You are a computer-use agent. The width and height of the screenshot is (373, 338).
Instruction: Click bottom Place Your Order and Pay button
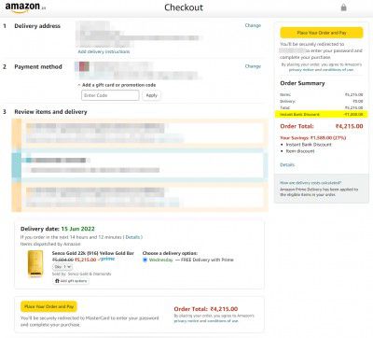click(48, 306)
